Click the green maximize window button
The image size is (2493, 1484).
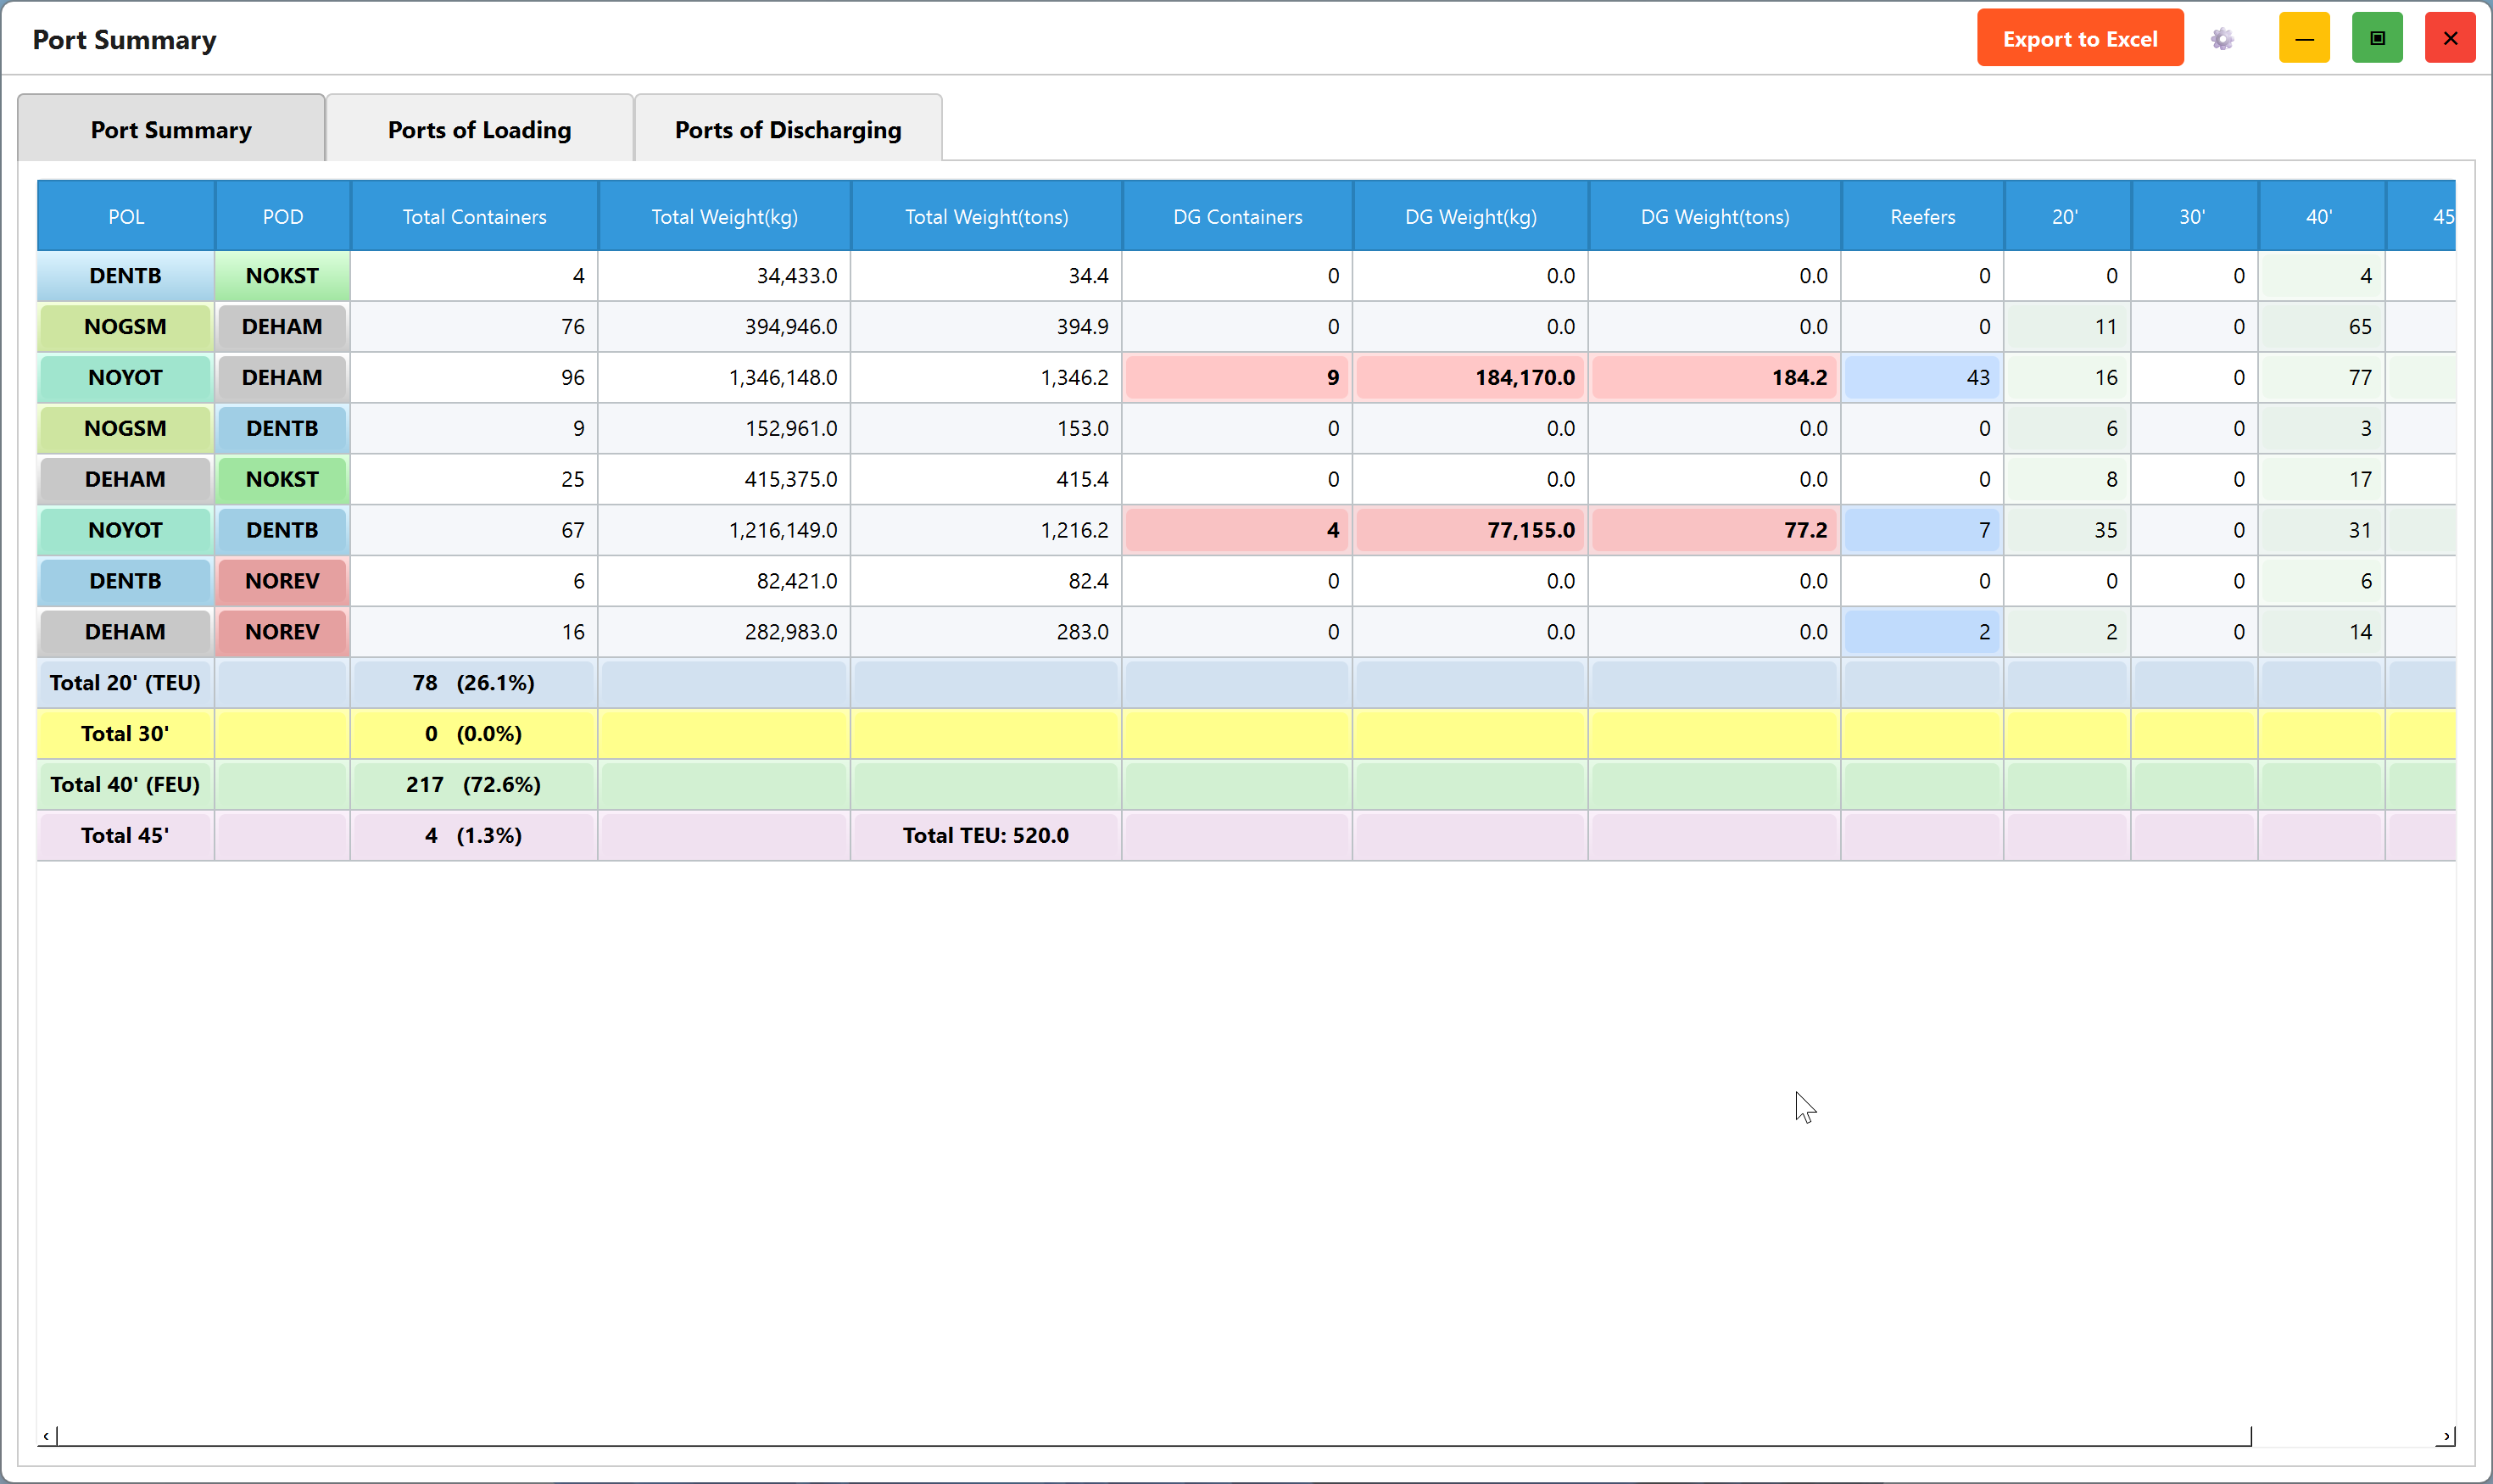click(x=2377, y=38)
